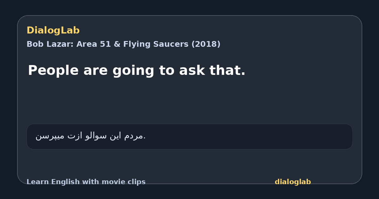Click "Learn English with movie clips" tagline
Viewport: 379px width, 199px height.
pos(86,182)
